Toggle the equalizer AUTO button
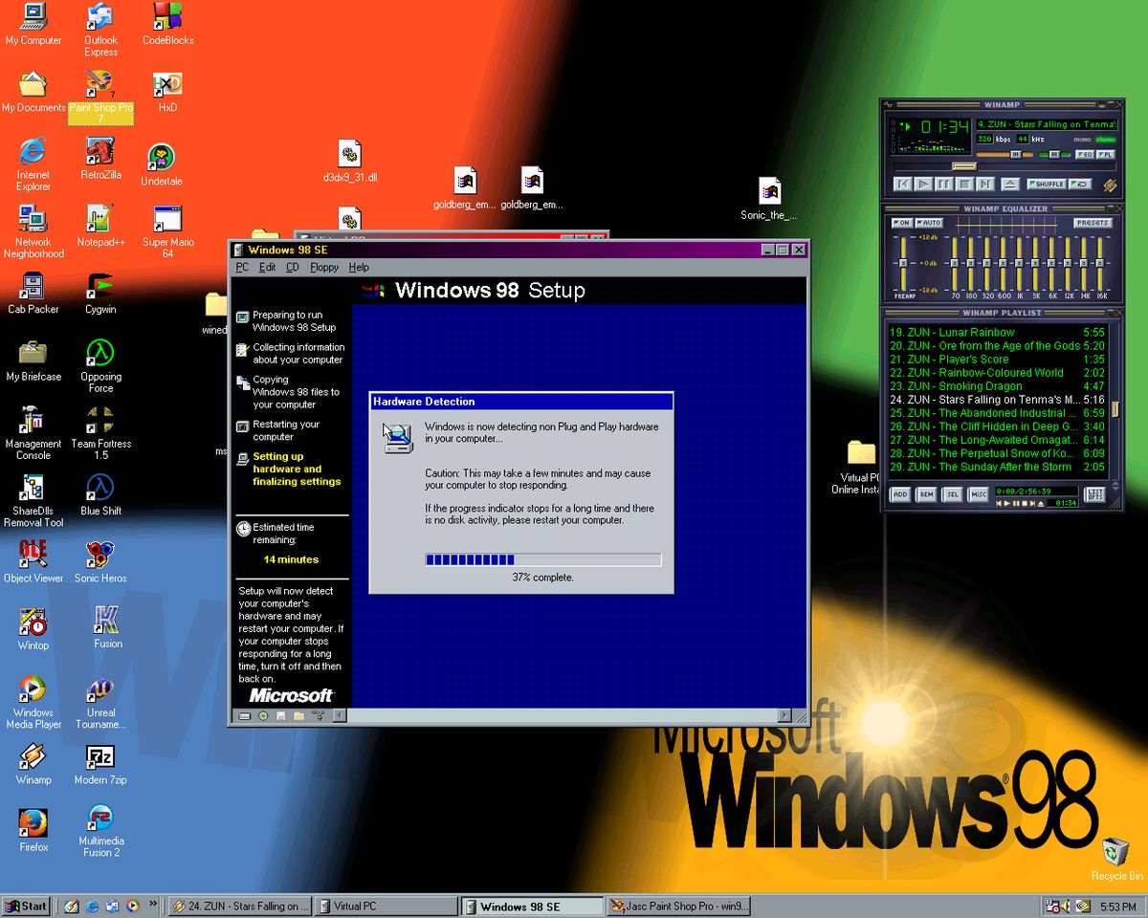 [930, 223]
